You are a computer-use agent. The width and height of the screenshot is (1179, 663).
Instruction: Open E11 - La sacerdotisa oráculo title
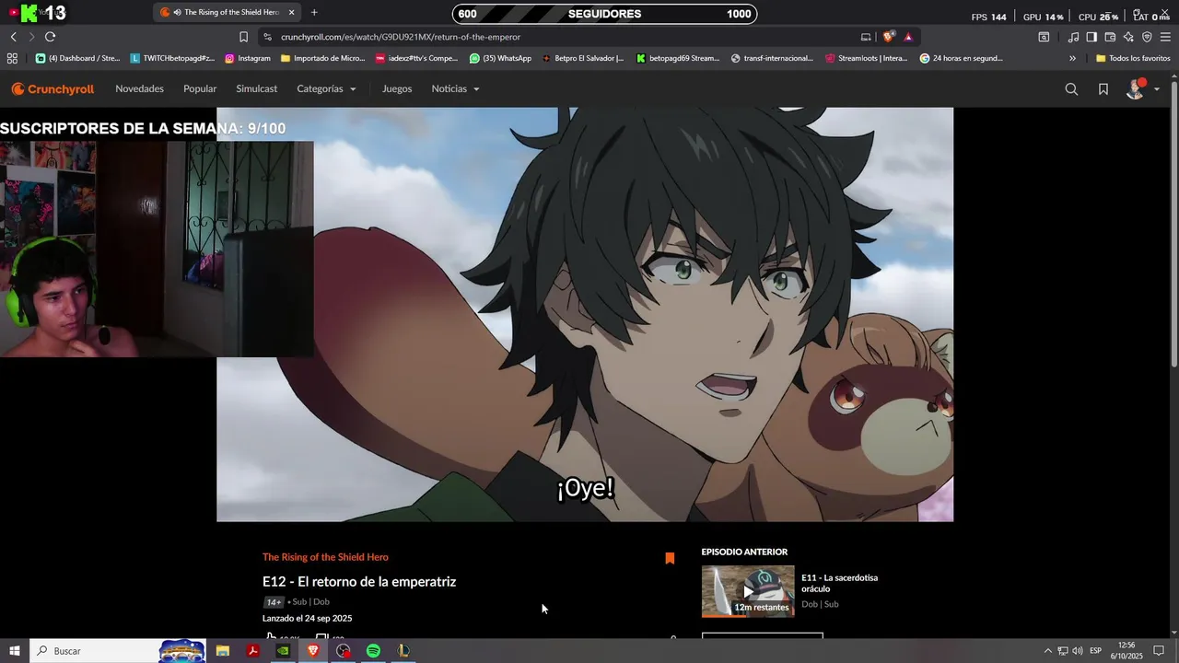(839, 583)
